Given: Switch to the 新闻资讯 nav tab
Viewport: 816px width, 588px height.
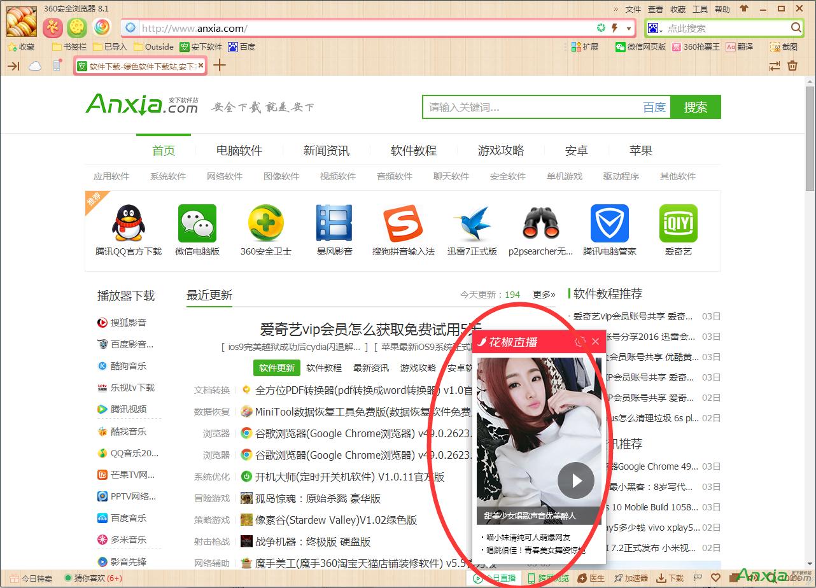Looking at the screenshot, I should (x=327, y=151).
